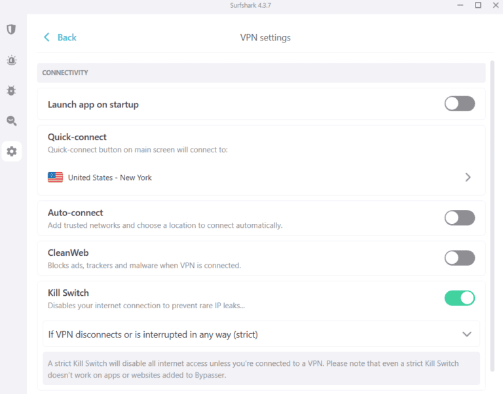
Task: Open the Alert siren icon in sidebar
Action: tap(11, 60)
